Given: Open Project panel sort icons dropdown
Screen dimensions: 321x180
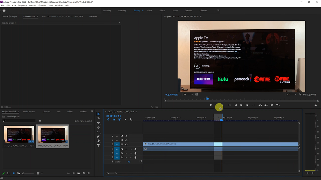Looking at the screenshot, I should (x=40, y=173).
